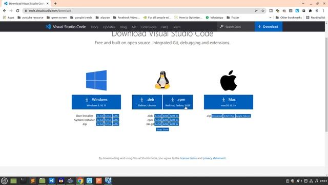This screenshot has width=328, height=185.
Task: Open the google trends bookmark folder
Action: pos(81,17)
